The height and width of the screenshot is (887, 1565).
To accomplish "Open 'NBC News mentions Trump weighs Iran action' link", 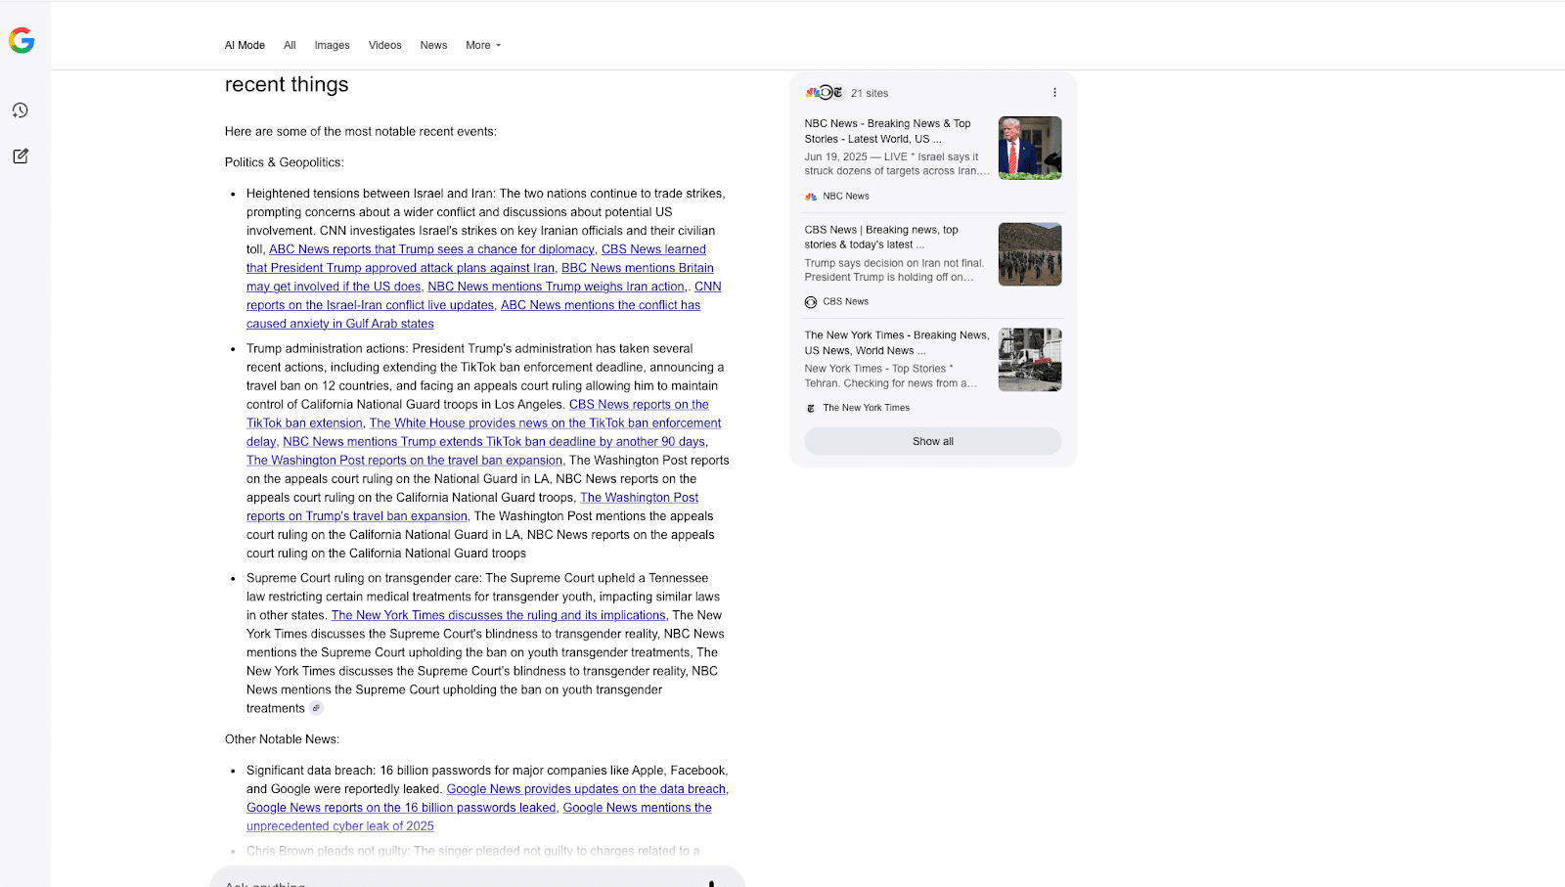I will [x=556, y=287].
